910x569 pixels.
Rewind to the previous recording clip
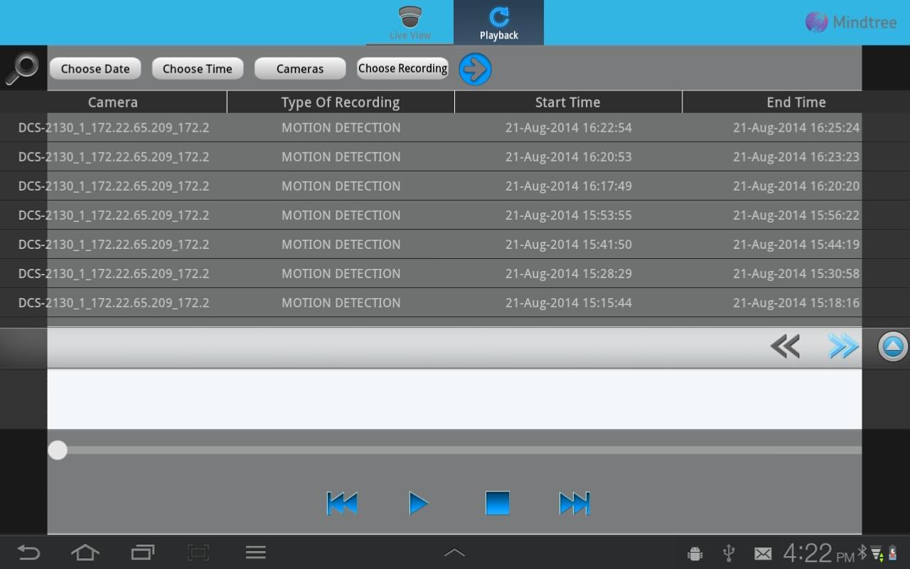coord(342,503)
